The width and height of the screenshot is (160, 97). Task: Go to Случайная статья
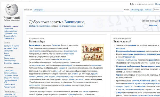pos(10,33)
